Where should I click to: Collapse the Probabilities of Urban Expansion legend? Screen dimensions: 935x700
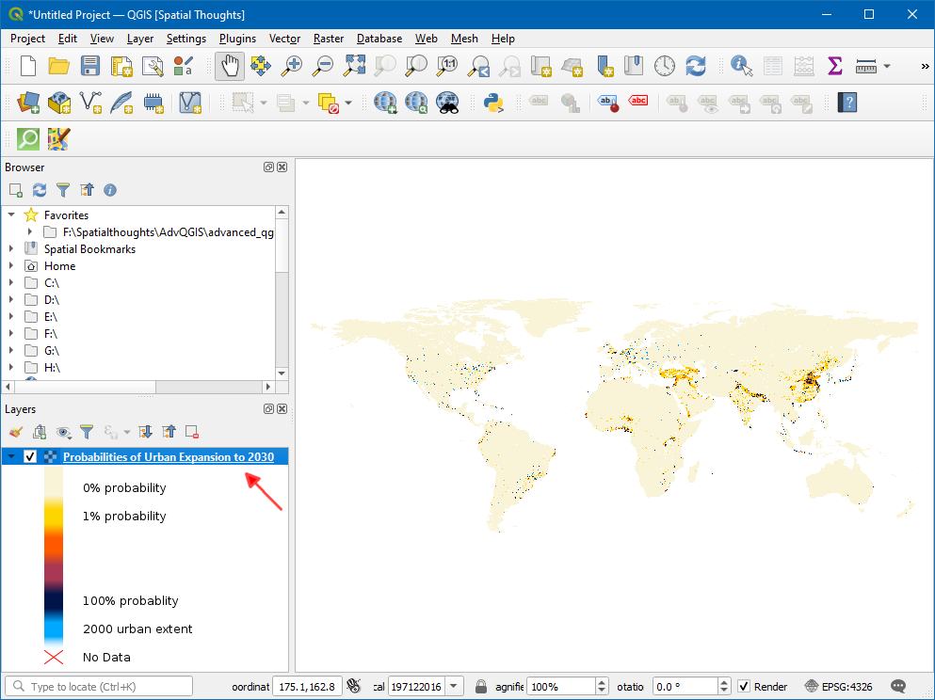pos(11,457)
